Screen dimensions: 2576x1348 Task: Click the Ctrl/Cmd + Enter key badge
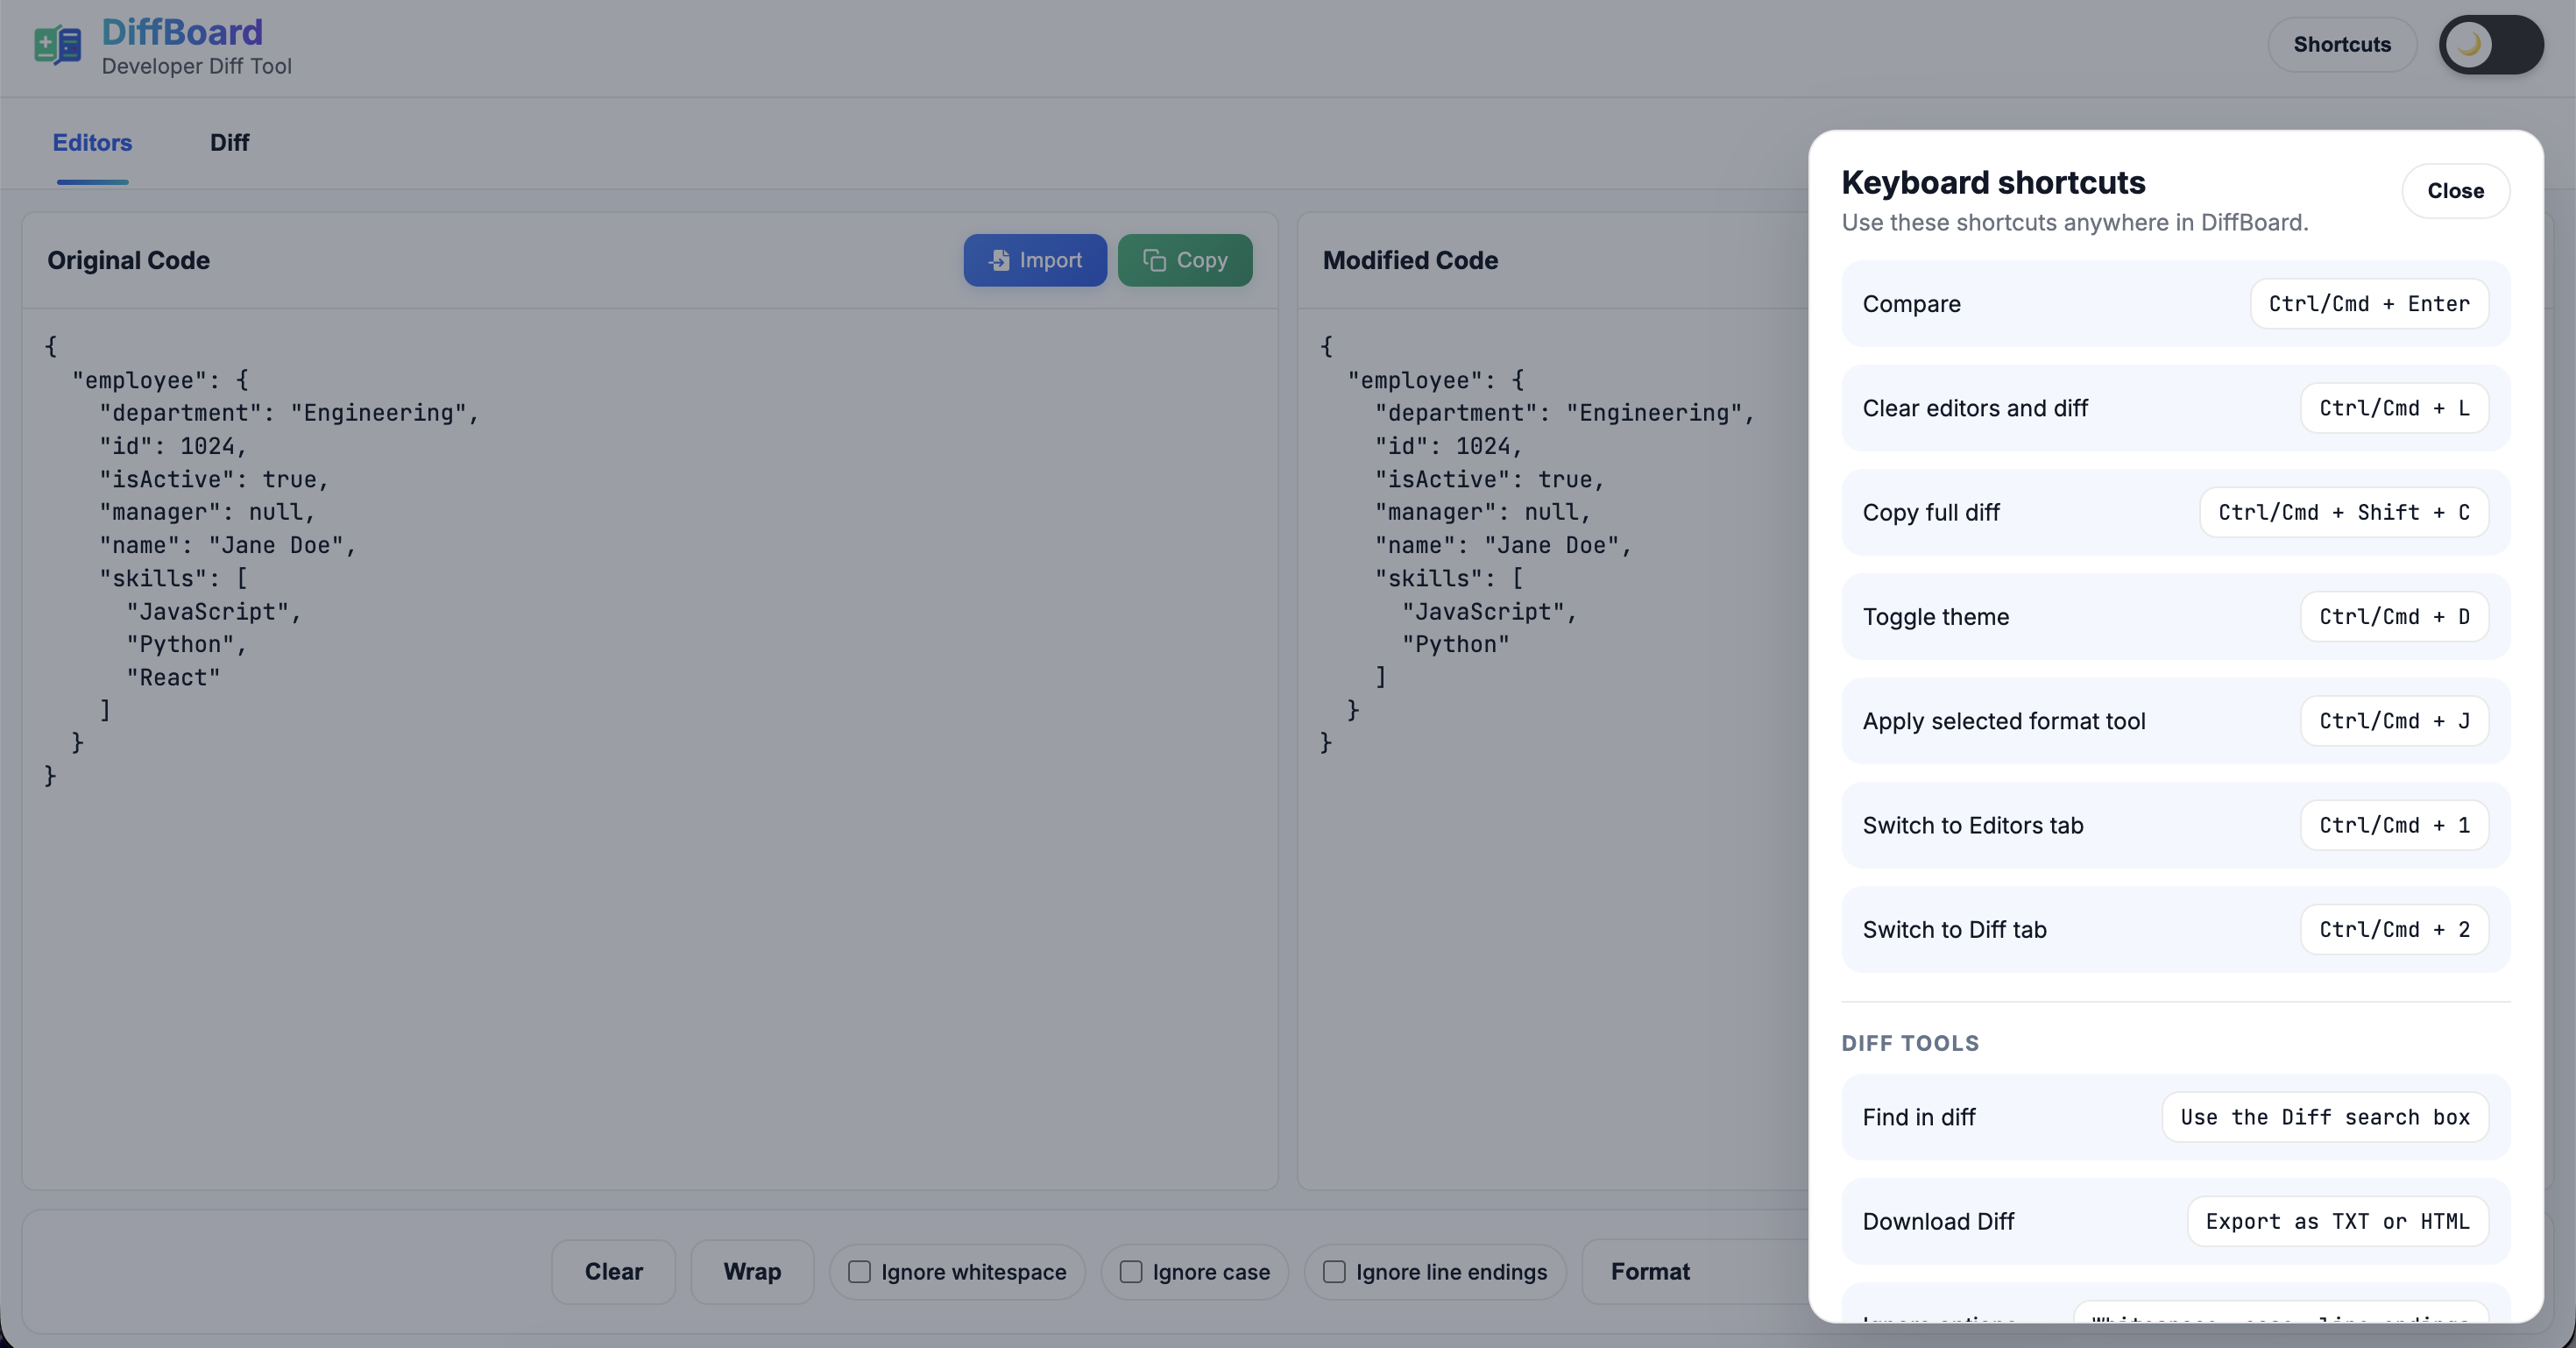2369,304
